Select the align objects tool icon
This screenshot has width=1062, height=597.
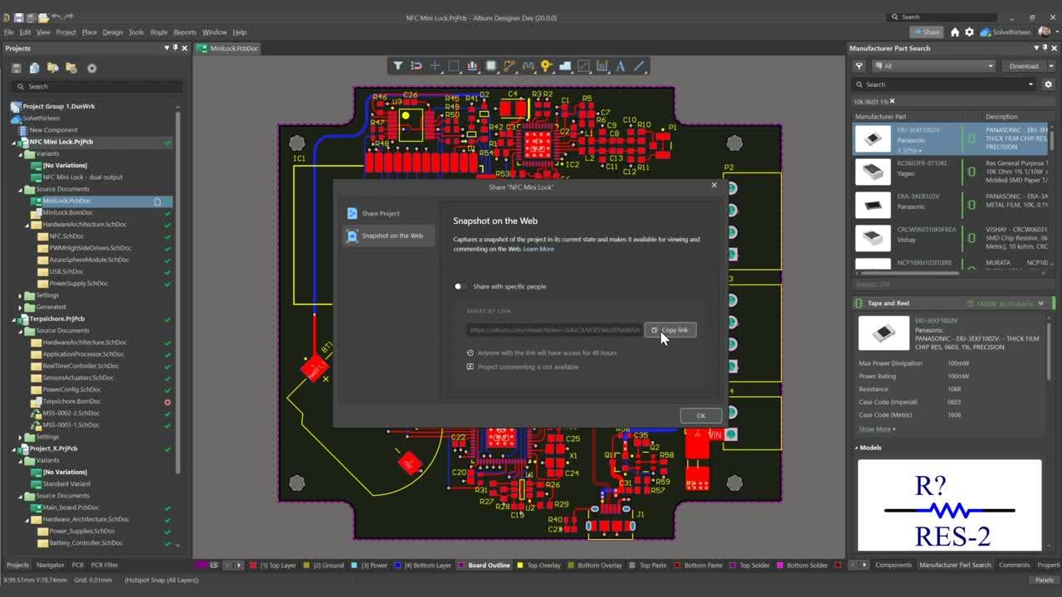click(x=472, y=66)
